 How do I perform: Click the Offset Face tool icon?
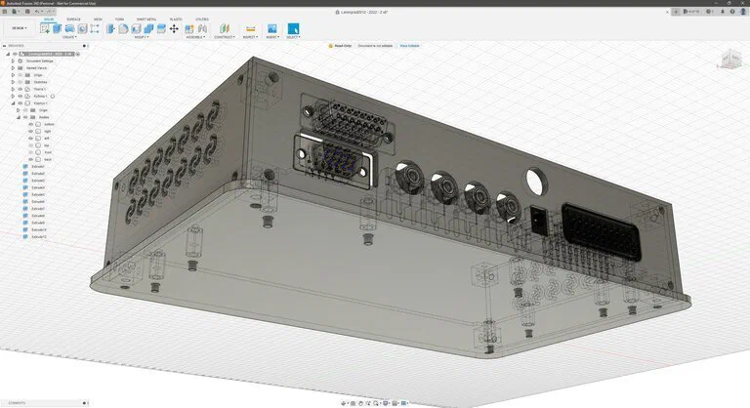coord(161,28)
